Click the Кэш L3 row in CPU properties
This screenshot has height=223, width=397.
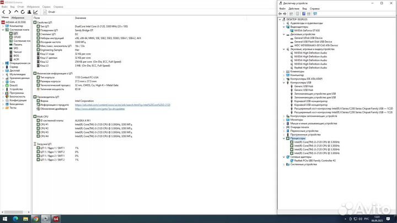[x=73, y=66]
